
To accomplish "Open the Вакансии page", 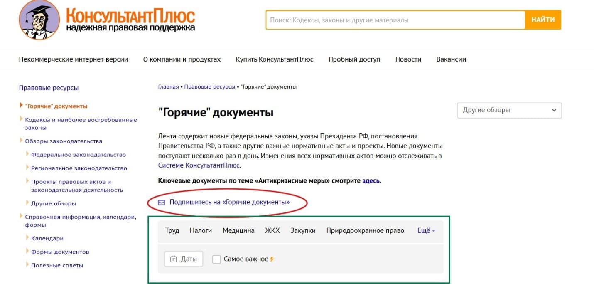I will pos(451,59).
